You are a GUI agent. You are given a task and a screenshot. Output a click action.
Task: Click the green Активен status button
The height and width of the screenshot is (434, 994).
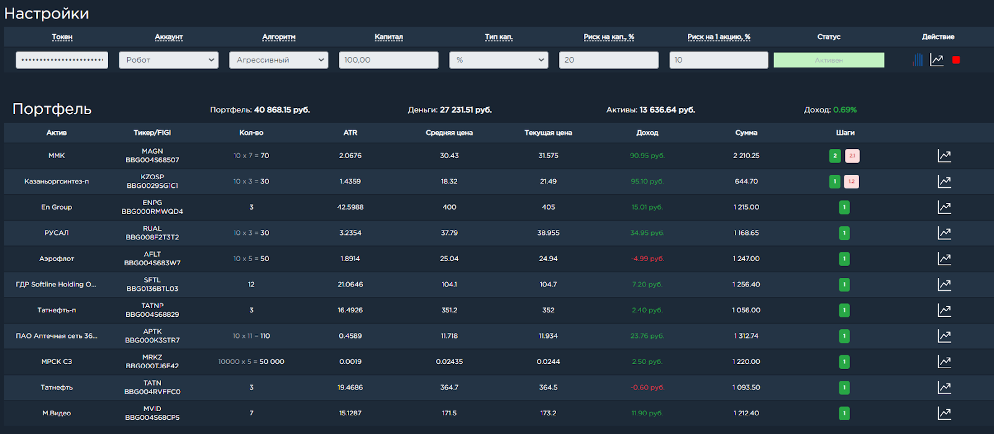tap(829, 60)
